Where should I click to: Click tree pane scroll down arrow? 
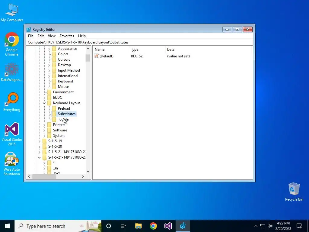pos(88,172)
